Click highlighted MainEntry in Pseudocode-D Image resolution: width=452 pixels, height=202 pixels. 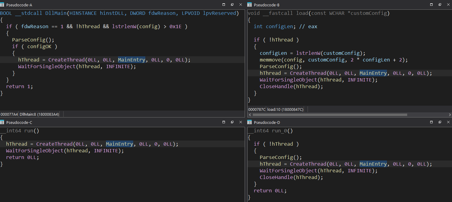[x=373, y=164]
